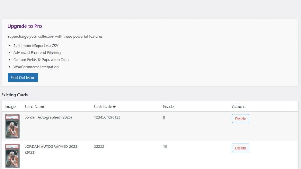Open the Jordan Autographed 2020 card thumbnail
Screen dimensions: 301x169
tap(12, 126)
